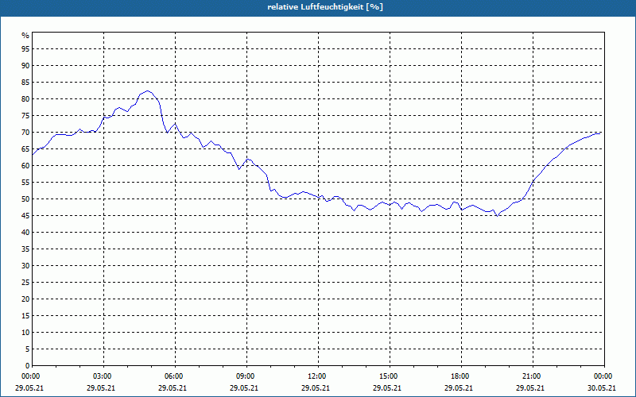Click the "55" y-axis label
The width and height of the screenshot is (636, 397).
25,183
